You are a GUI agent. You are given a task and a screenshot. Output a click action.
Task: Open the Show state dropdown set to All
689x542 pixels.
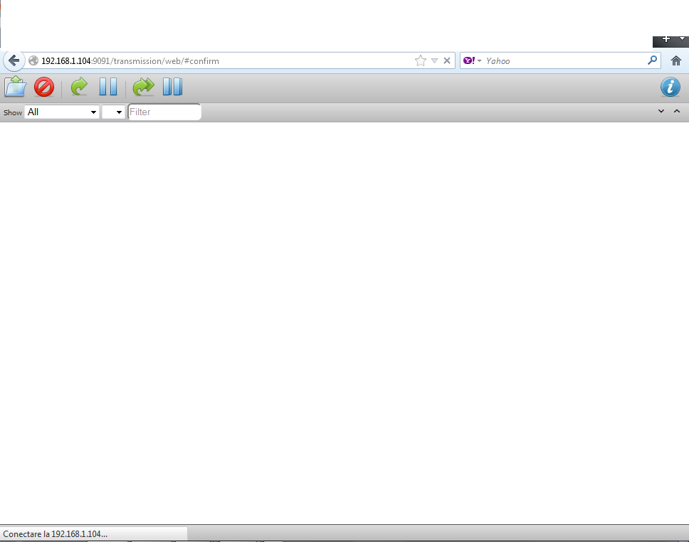[62, 112]
